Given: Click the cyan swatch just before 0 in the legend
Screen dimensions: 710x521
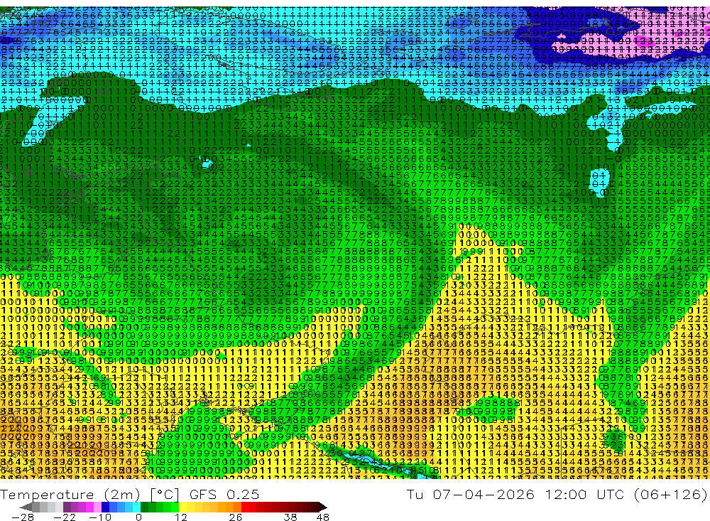Looking at the screenshot, I should 136,507.
